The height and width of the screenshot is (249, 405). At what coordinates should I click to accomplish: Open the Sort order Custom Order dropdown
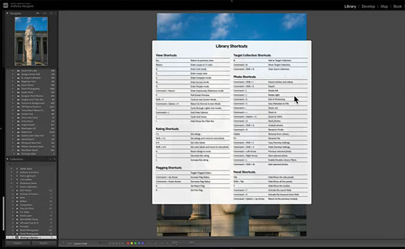(x=81, y=244)
